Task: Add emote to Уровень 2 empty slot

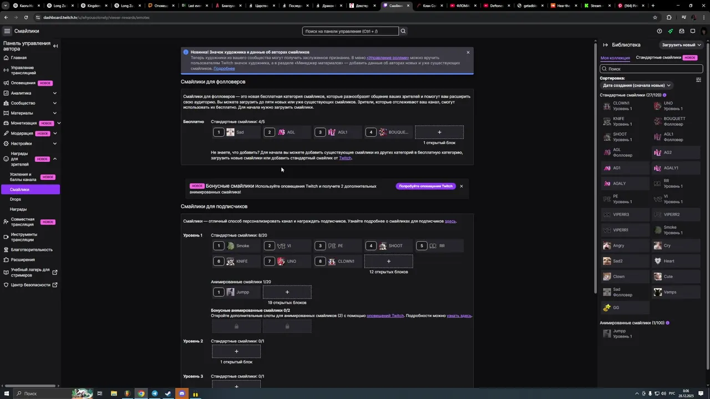Action: pos(236,351)
